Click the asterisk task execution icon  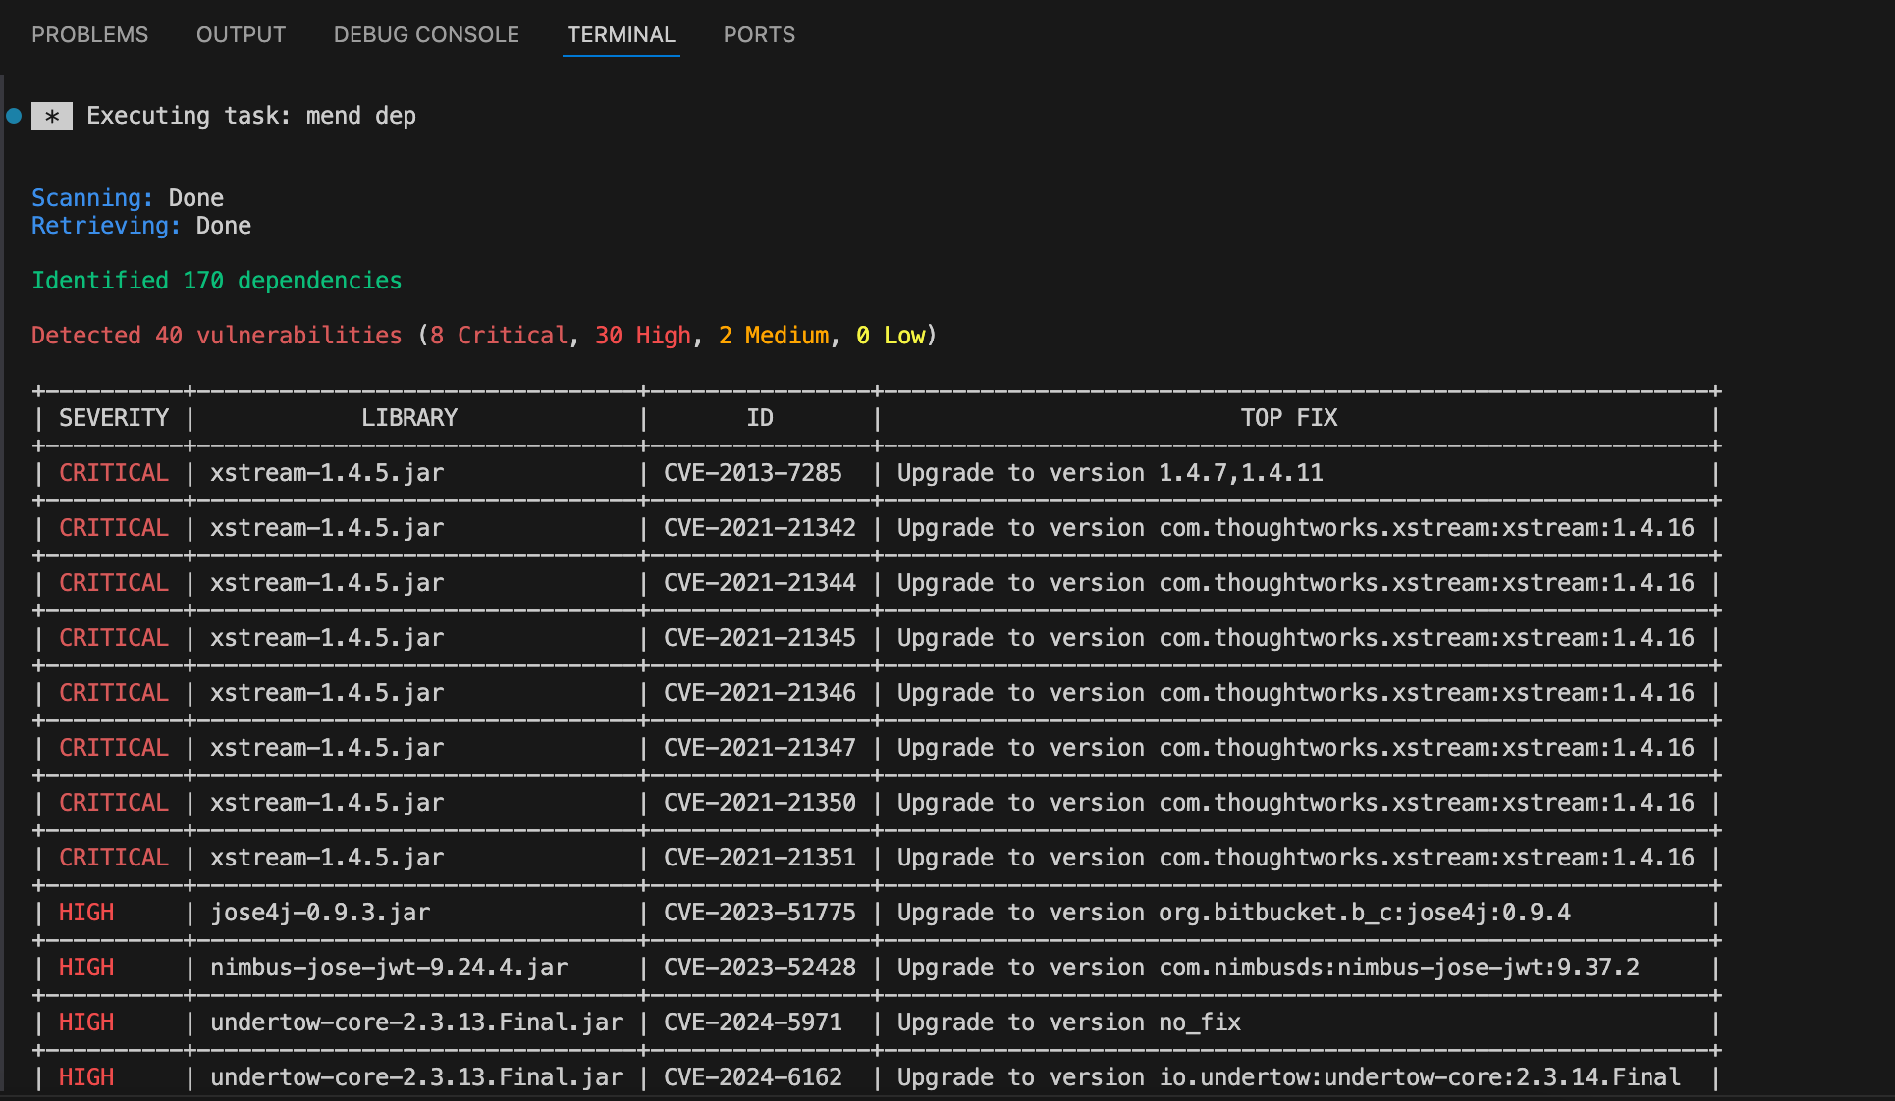(x=52, y=115)
